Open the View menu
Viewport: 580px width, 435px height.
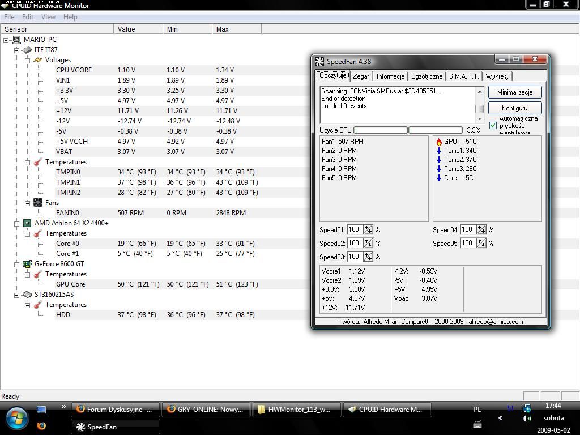tap(48, 17)
